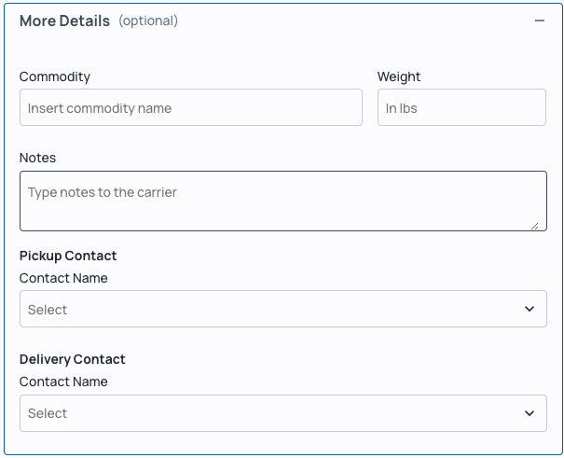
Task: Open the Pickup Contact Name dropdown
Action: pos(282,310)
